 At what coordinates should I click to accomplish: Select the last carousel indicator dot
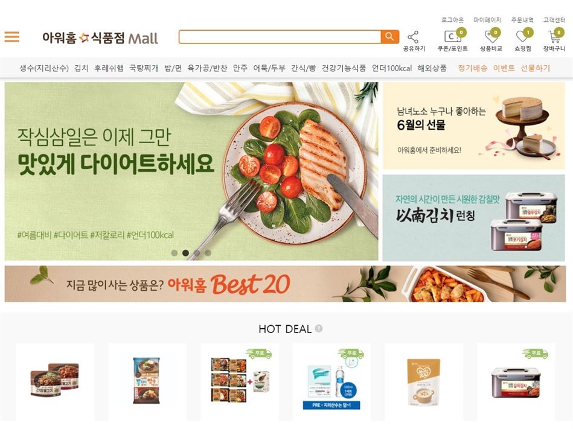pyautogui.click(x=208, y=253)
